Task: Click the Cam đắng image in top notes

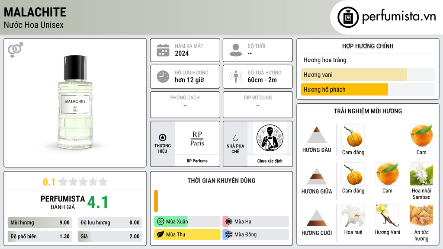Action: pos(353,136)
